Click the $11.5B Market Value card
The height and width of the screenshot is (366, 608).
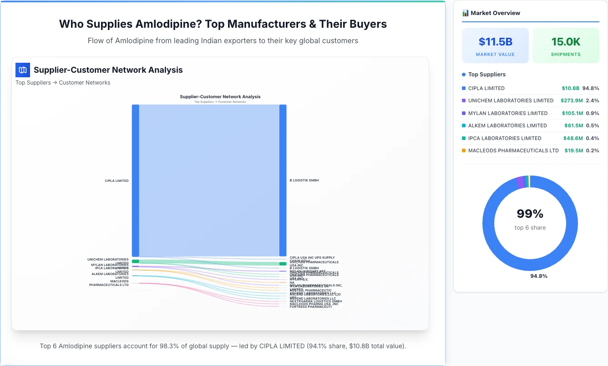tap(495, 45)
